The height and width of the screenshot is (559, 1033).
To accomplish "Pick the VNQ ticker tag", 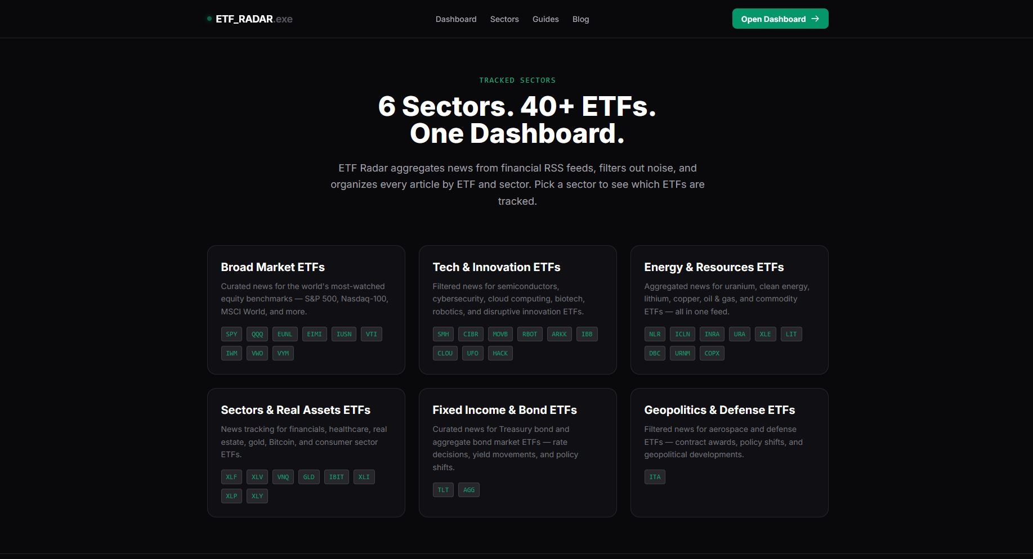I will [283, 477].
